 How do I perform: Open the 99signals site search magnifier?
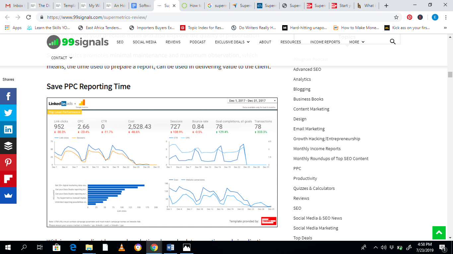coord(393,42)
